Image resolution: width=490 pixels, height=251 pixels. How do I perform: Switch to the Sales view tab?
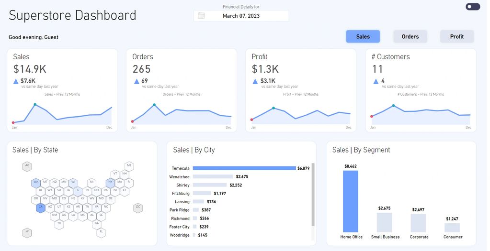tap(363, 36)
